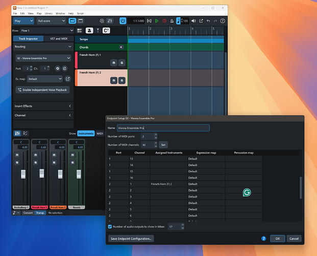The image size is (317, 256).
Task: Start playback with green play button
Action: pyautogui.click(x=157, y=21)
